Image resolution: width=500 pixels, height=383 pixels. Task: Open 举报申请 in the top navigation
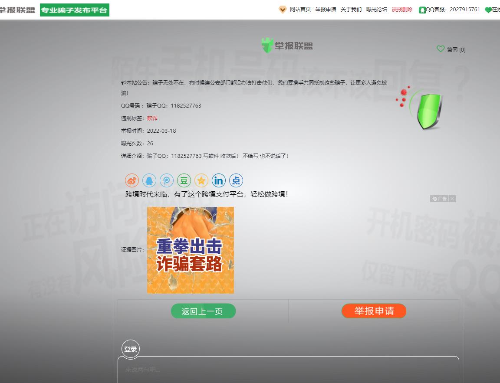(x=326, y=10)
